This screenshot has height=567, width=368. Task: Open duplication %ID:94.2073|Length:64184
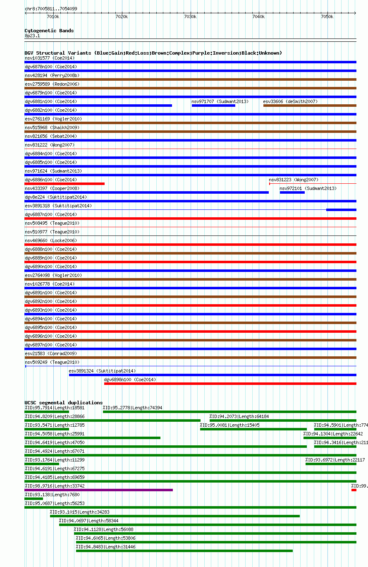[239, 417]
